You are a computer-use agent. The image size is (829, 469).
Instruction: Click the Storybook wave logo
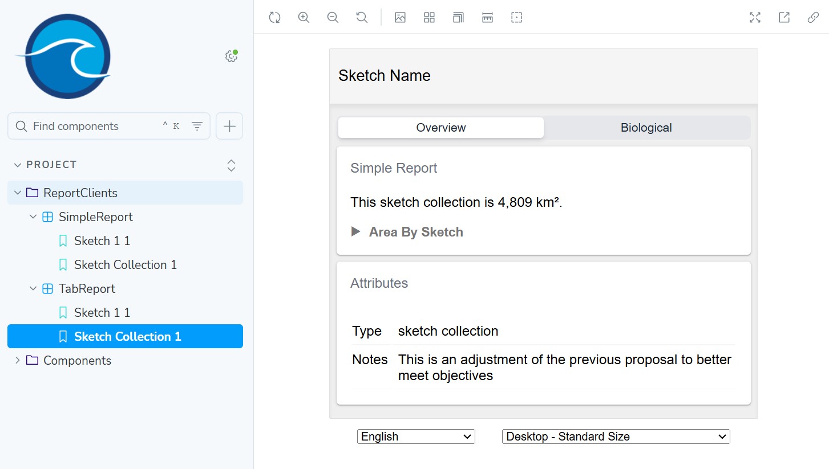click(x=63, y=56)
